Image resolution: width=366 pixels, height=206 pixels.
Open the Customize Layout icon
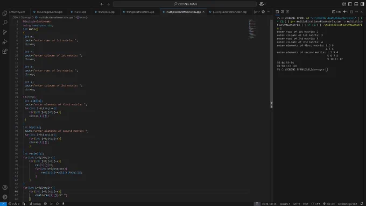(344, 4)
